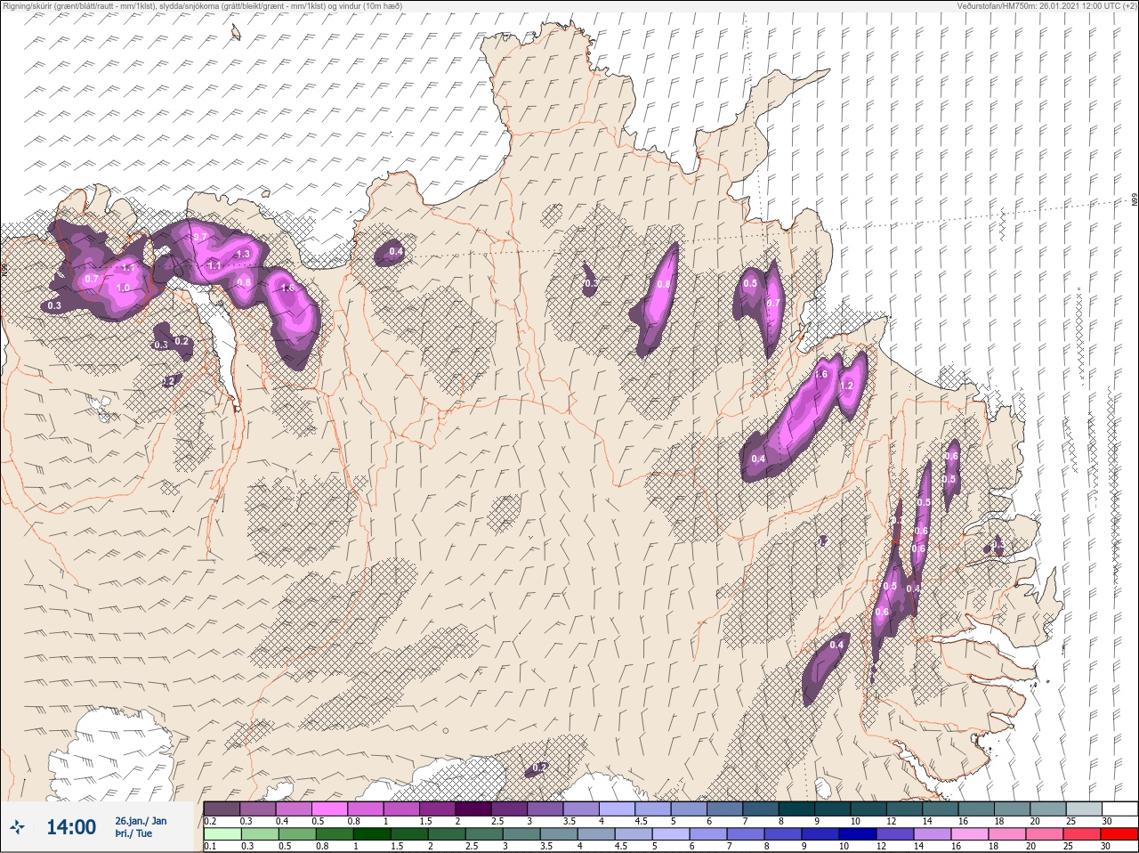Click the '1.2' precipitation value on the map

pos(847,386)
